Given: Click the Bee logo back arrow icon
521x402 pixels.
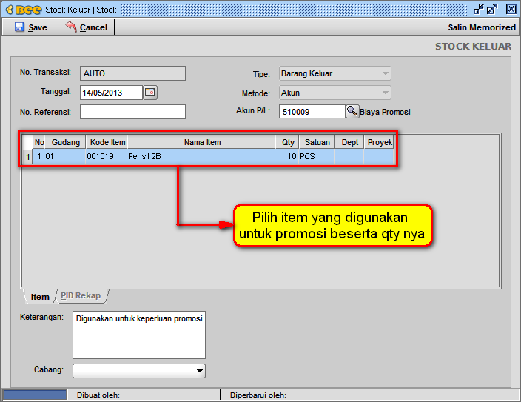Looking at the screenshot, I should point(22,10).
